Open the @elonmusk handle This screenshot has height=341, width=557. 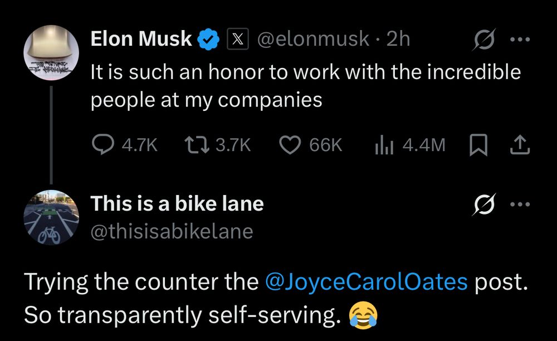coord(311,39)
